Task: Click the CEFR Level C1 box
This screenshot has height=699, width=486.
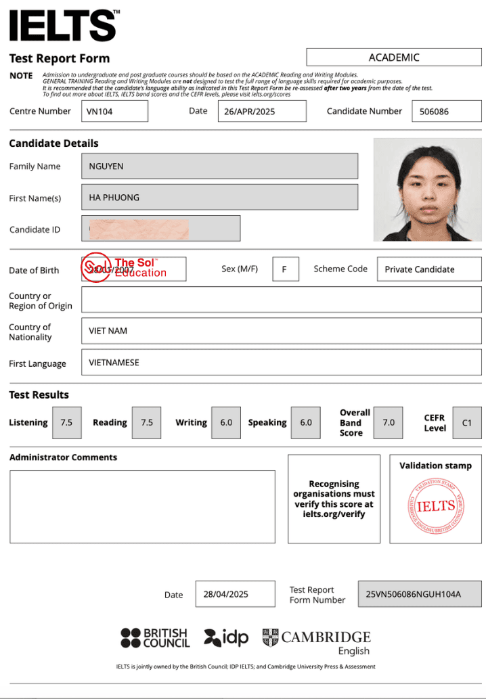Action: (x=466, y=422)
